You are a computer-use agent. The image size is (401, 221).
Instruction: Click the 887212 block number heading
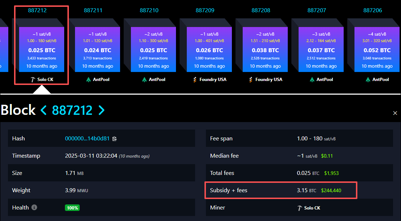[x=72, y=110]
